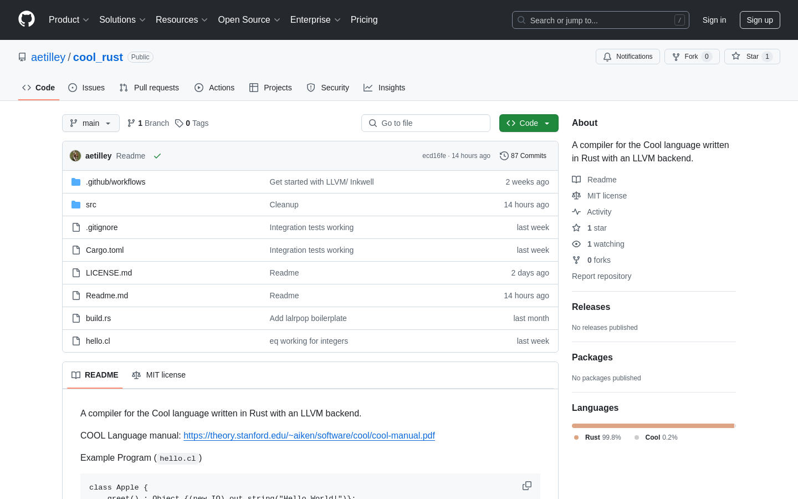Switch to the Security tab
This screenshot has width=798, height=499.
(x=328, y=88)
